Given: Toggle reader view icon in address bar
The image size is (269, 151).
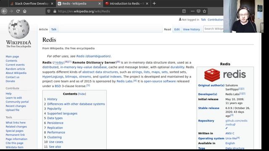Looking at the screenshot, I should pyautogui.click(x=184, y=11).
